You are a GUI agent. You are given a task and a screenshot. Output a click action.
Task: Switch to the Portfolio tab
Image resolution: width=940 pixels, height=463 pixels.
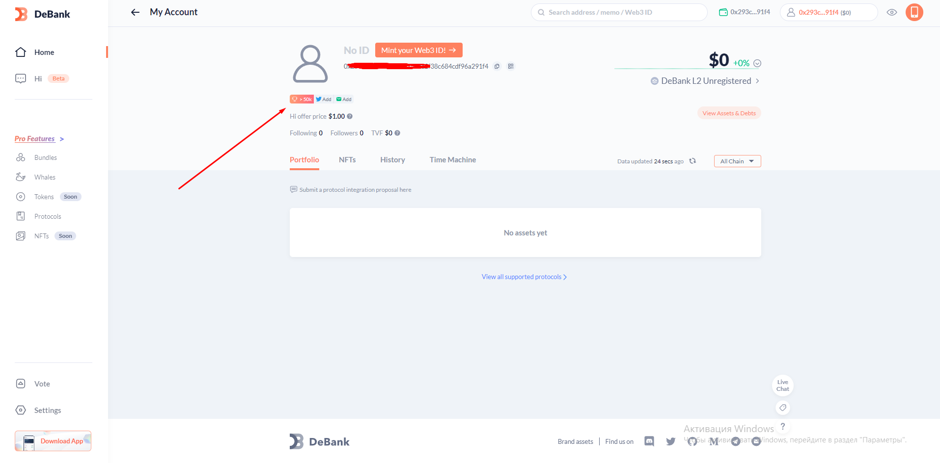pos(304,160)
